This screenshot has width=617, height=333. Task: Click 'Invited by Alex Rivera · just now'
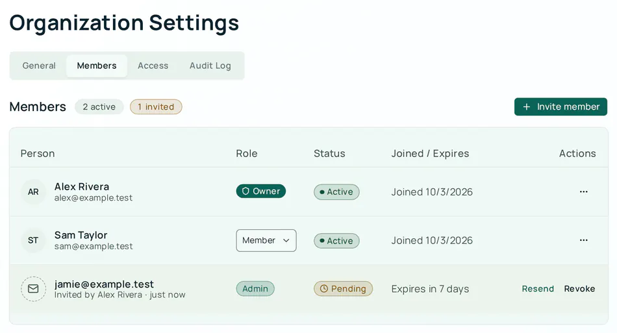tap(120, 295)
